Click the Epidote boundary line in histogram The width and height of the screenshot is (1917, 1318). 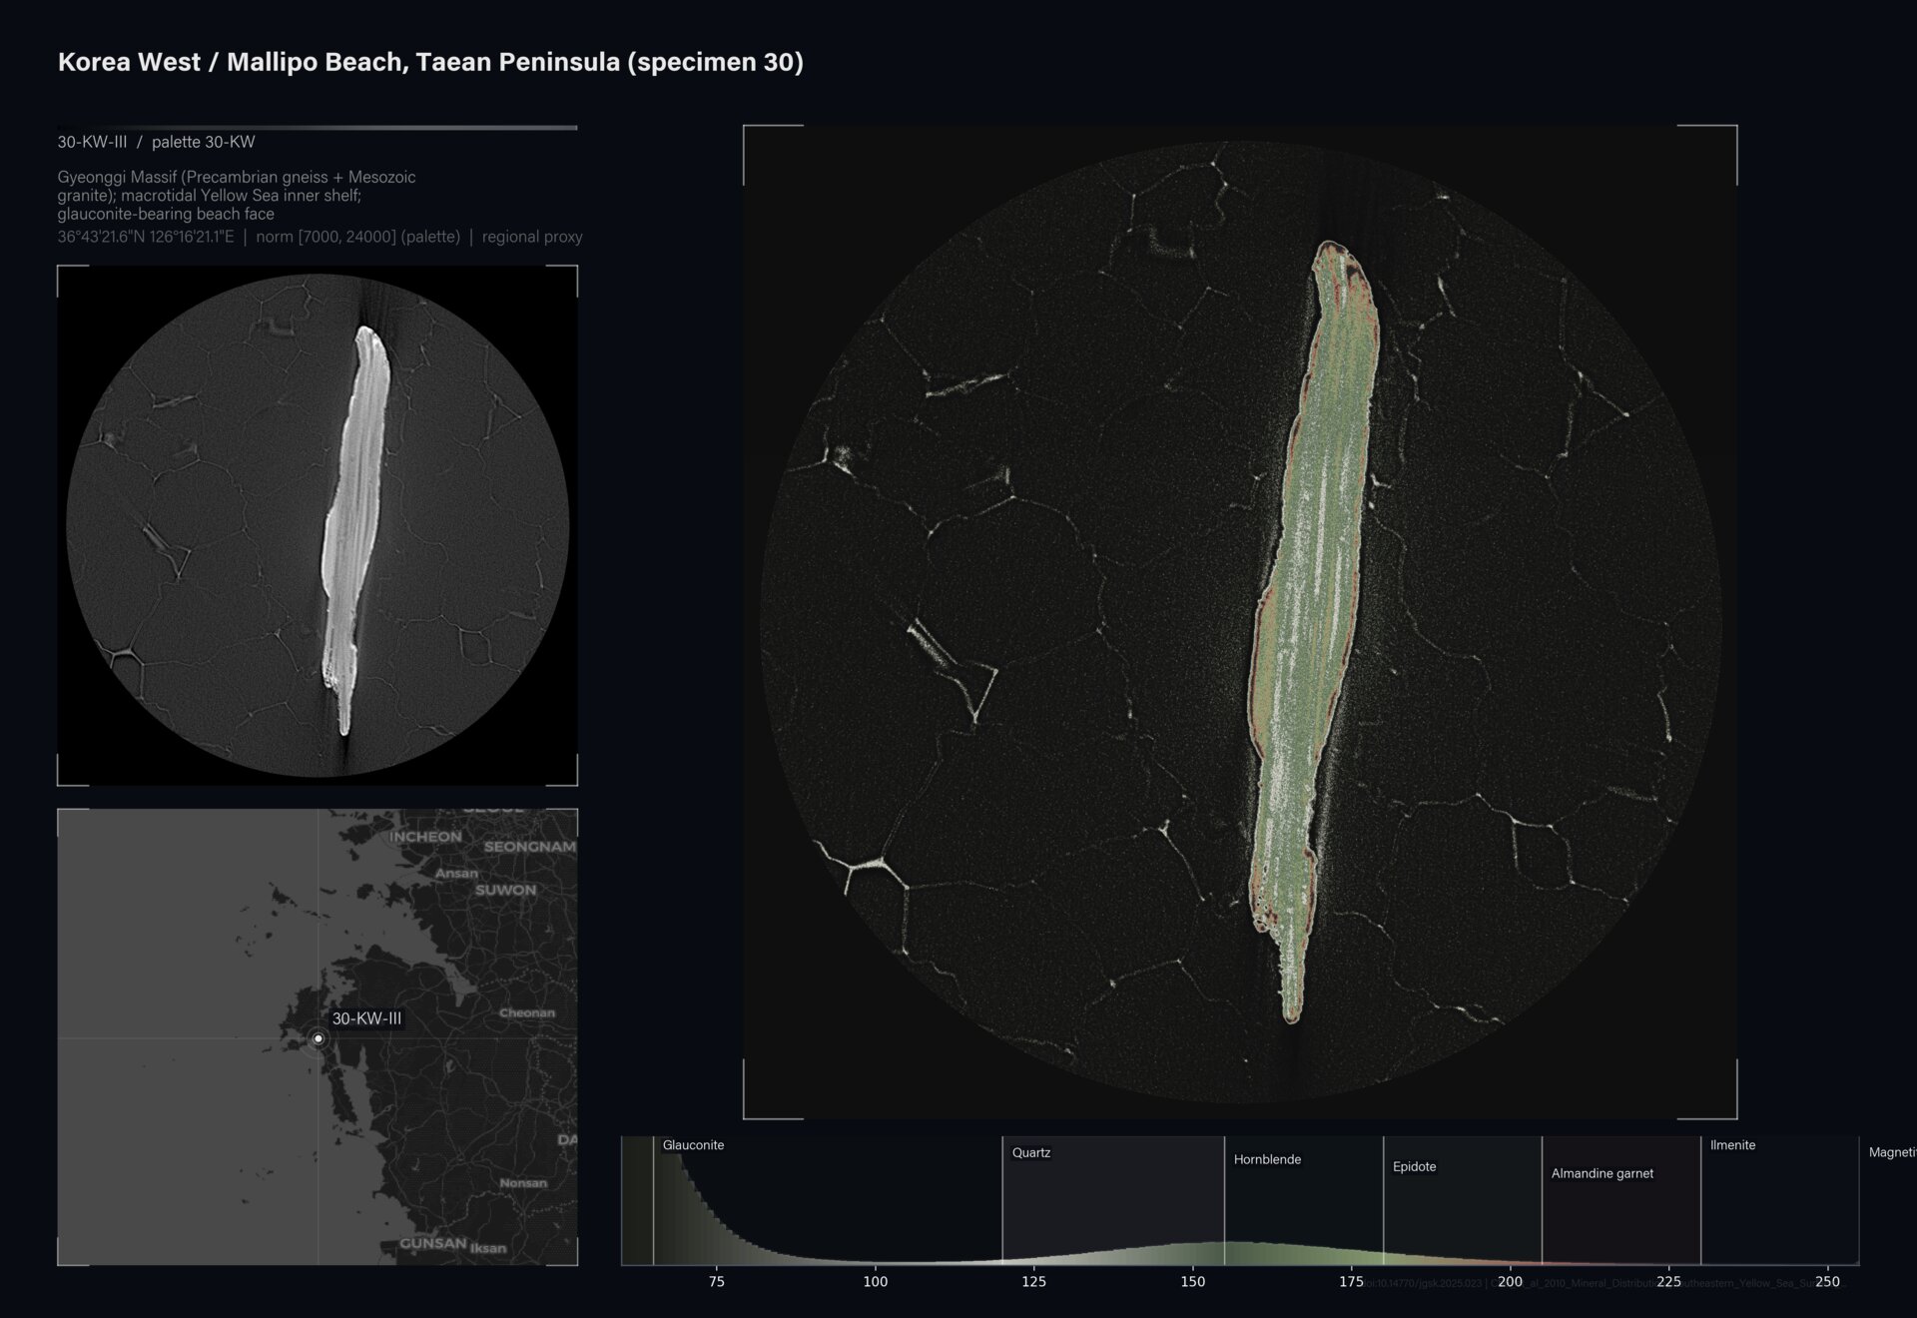pyautogui.click(x=1383, y=1200)
